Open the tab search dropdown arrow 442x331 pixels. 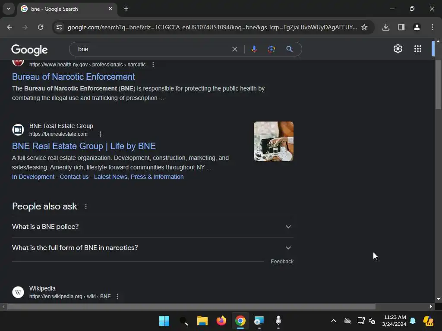pyautogui.click(x=9, y=9)
